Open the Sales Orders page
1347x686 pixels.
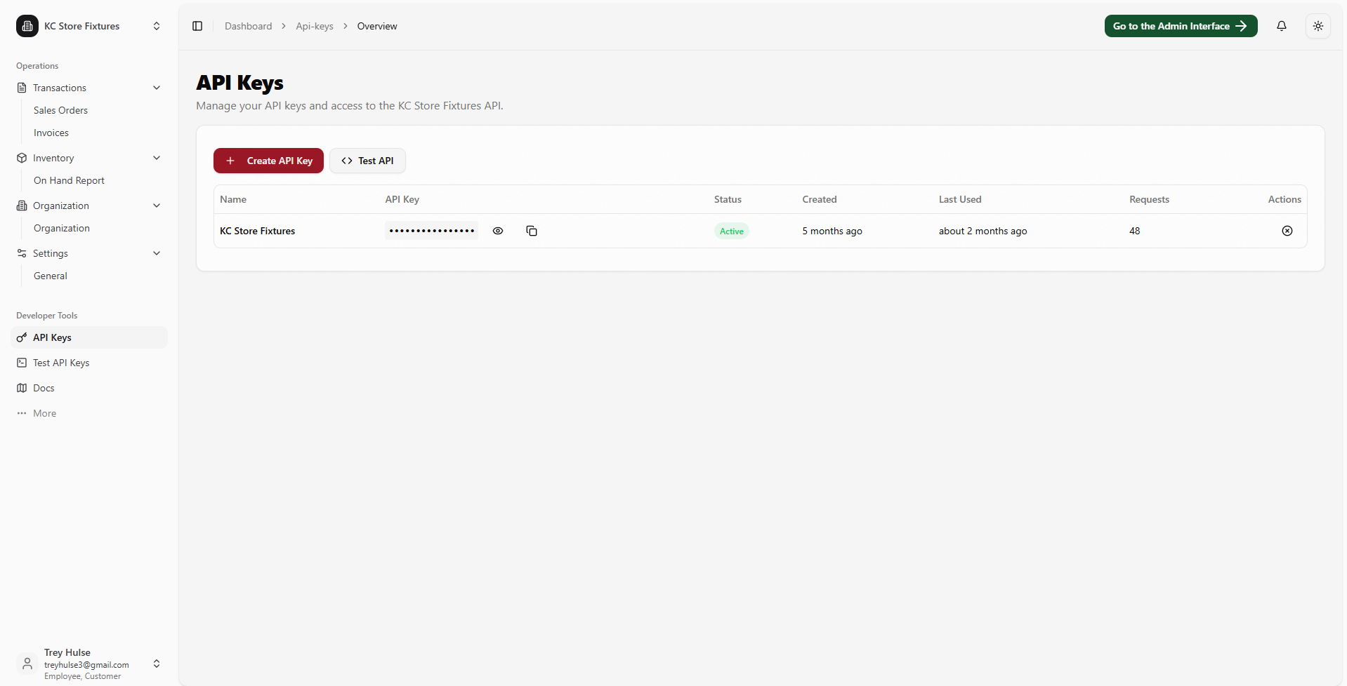(x=60, y=110)
